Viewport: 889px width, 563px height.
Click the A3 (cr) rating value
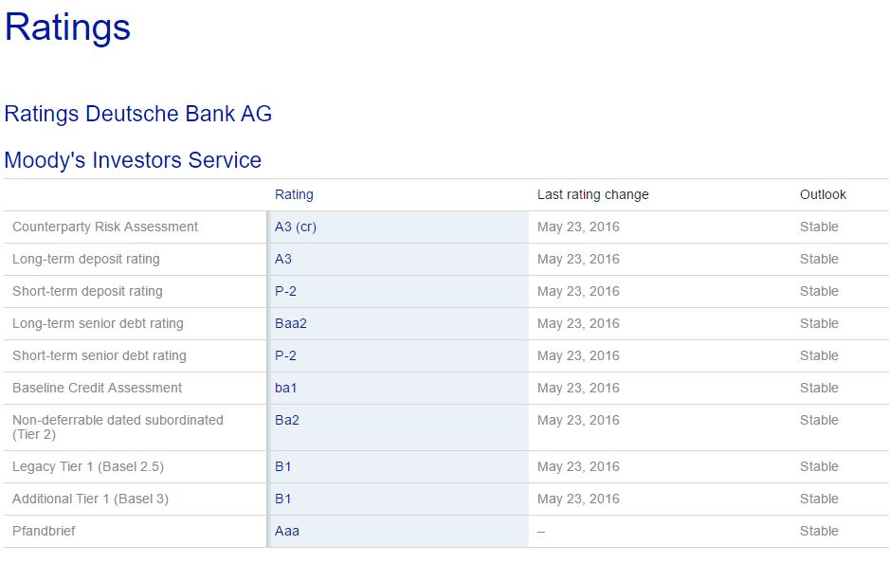tap(296, 227)
